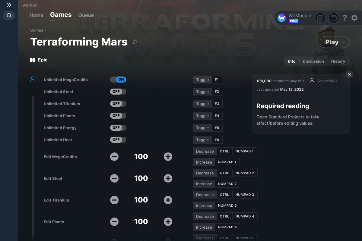Click the Edit Steel value field

click(141, 178)
